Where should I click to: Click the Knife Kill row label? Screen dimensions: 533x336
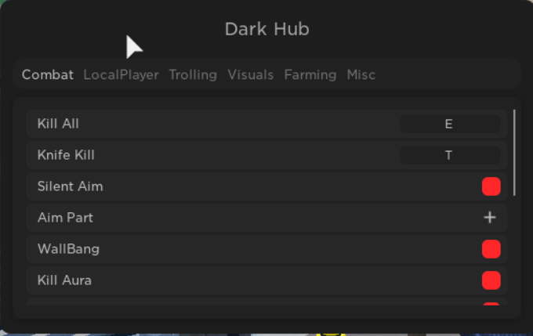point(66,155)
